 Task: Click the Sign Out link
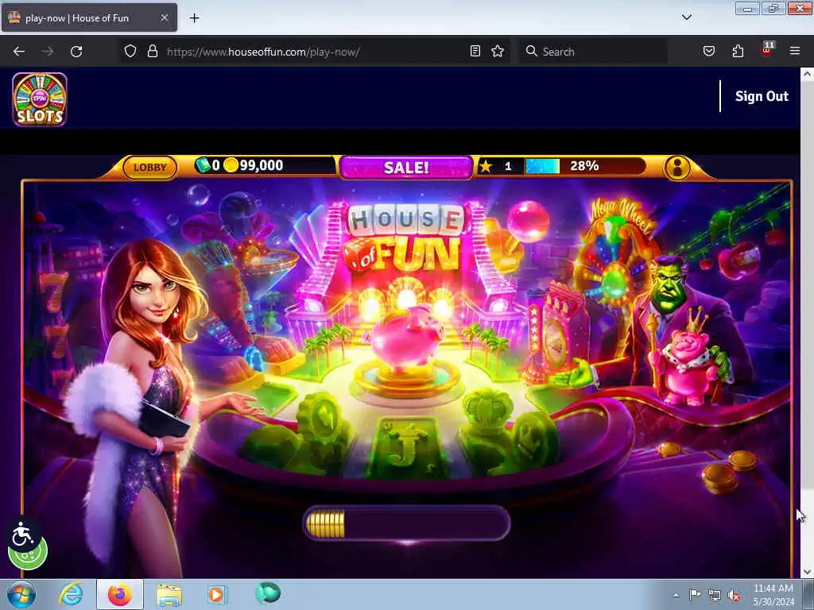pyautogui.click(x=762, y=96)
